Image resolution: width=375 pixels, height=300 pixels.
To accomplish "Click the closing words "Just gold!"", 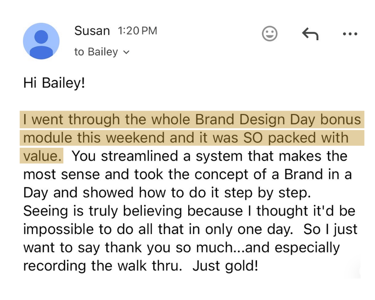I will [225, 265].
